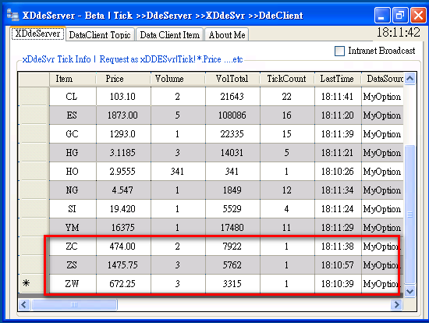Screen dimensions: 429x323
Task: Sort by the Price column header
Action: point(123,79)
